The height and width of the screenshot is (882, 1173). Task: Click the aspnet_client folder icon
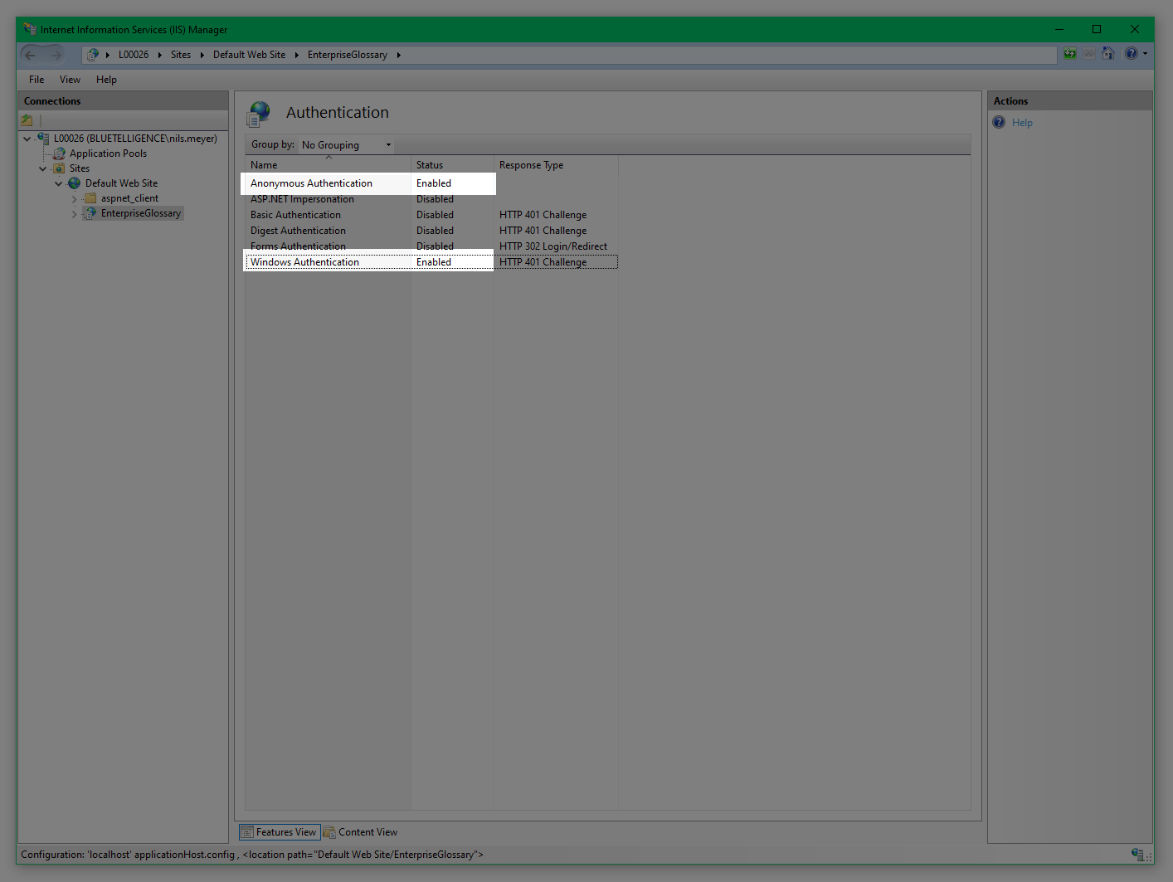coord(90,198)
